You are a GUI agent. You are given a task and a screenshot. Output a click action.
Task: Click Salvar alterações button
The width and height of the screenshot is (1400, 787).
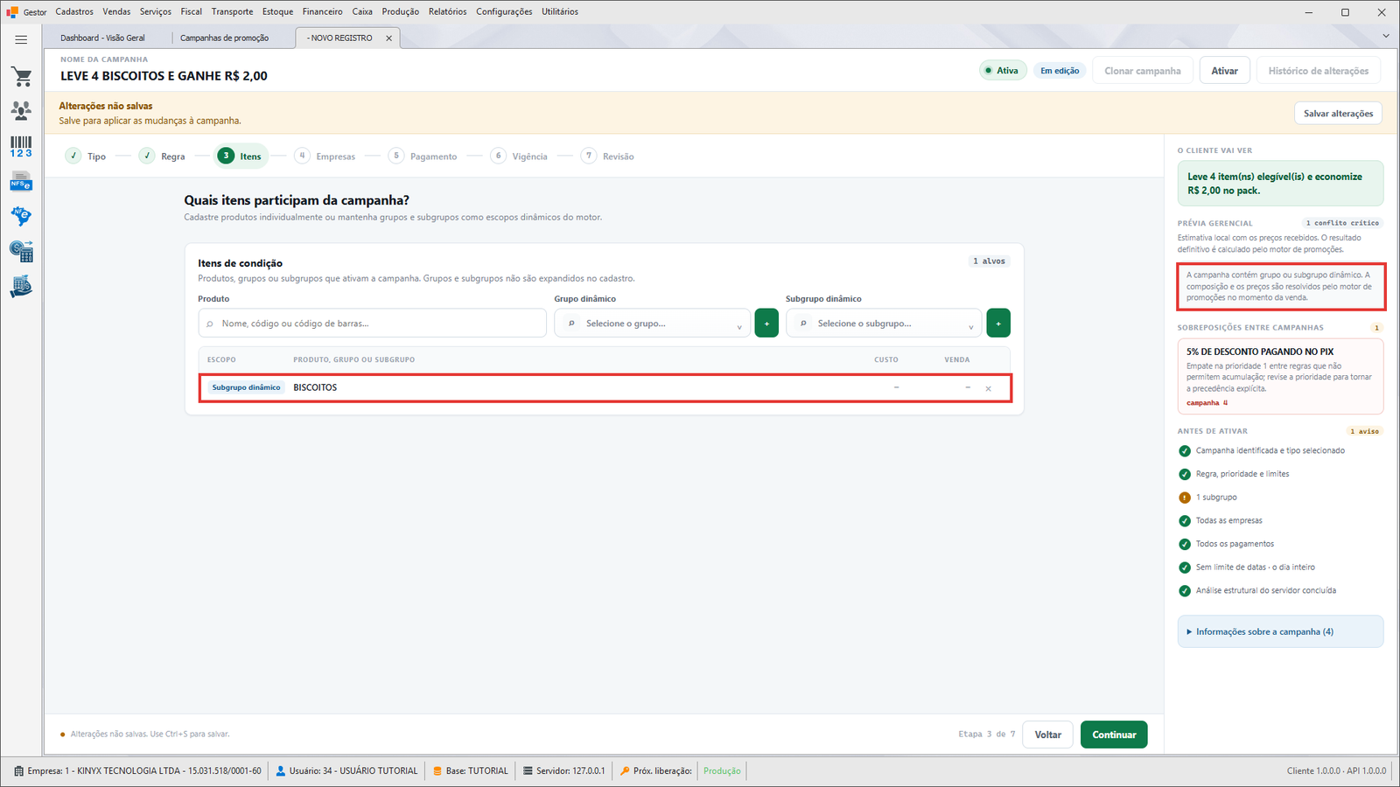click(x=1338, y=114)
